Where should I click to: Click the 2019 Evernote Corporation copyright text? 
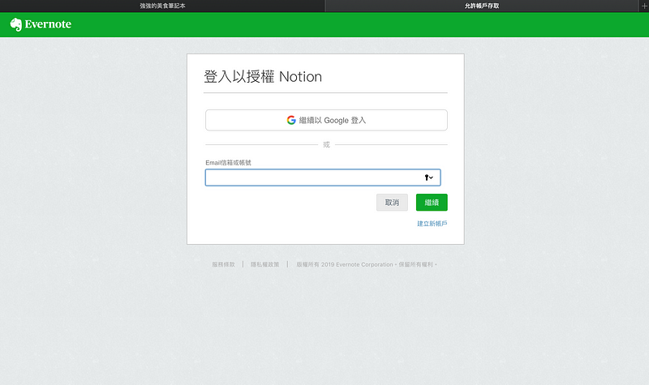pos(367,264)
